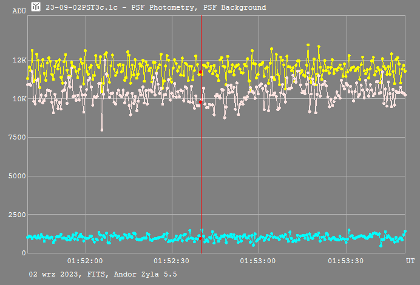Click the 'UT' axis label
The height and width of the screenshot is (285, 420).
point(410,261)
